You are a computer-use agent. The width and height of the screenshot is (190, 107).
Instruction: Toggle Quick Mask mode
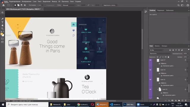pyautogui.click(x=2, y=39)
